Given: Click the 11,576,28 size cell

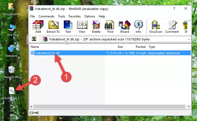Looking at the screenshot, I should tap(115, 53).
